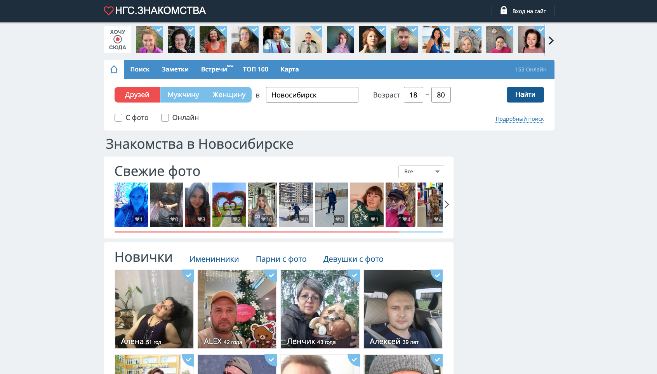Open 'Подробный поиск' link
657x374 pixels.
tap(520, 119)
